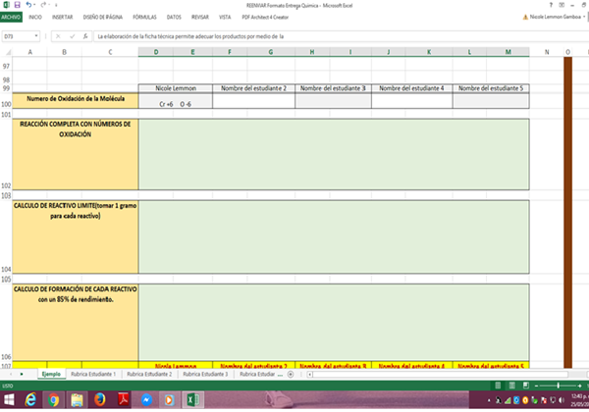Screen dimensions: 589x412
Task: Click the green answer area in row 102
Action: point(334,154)
